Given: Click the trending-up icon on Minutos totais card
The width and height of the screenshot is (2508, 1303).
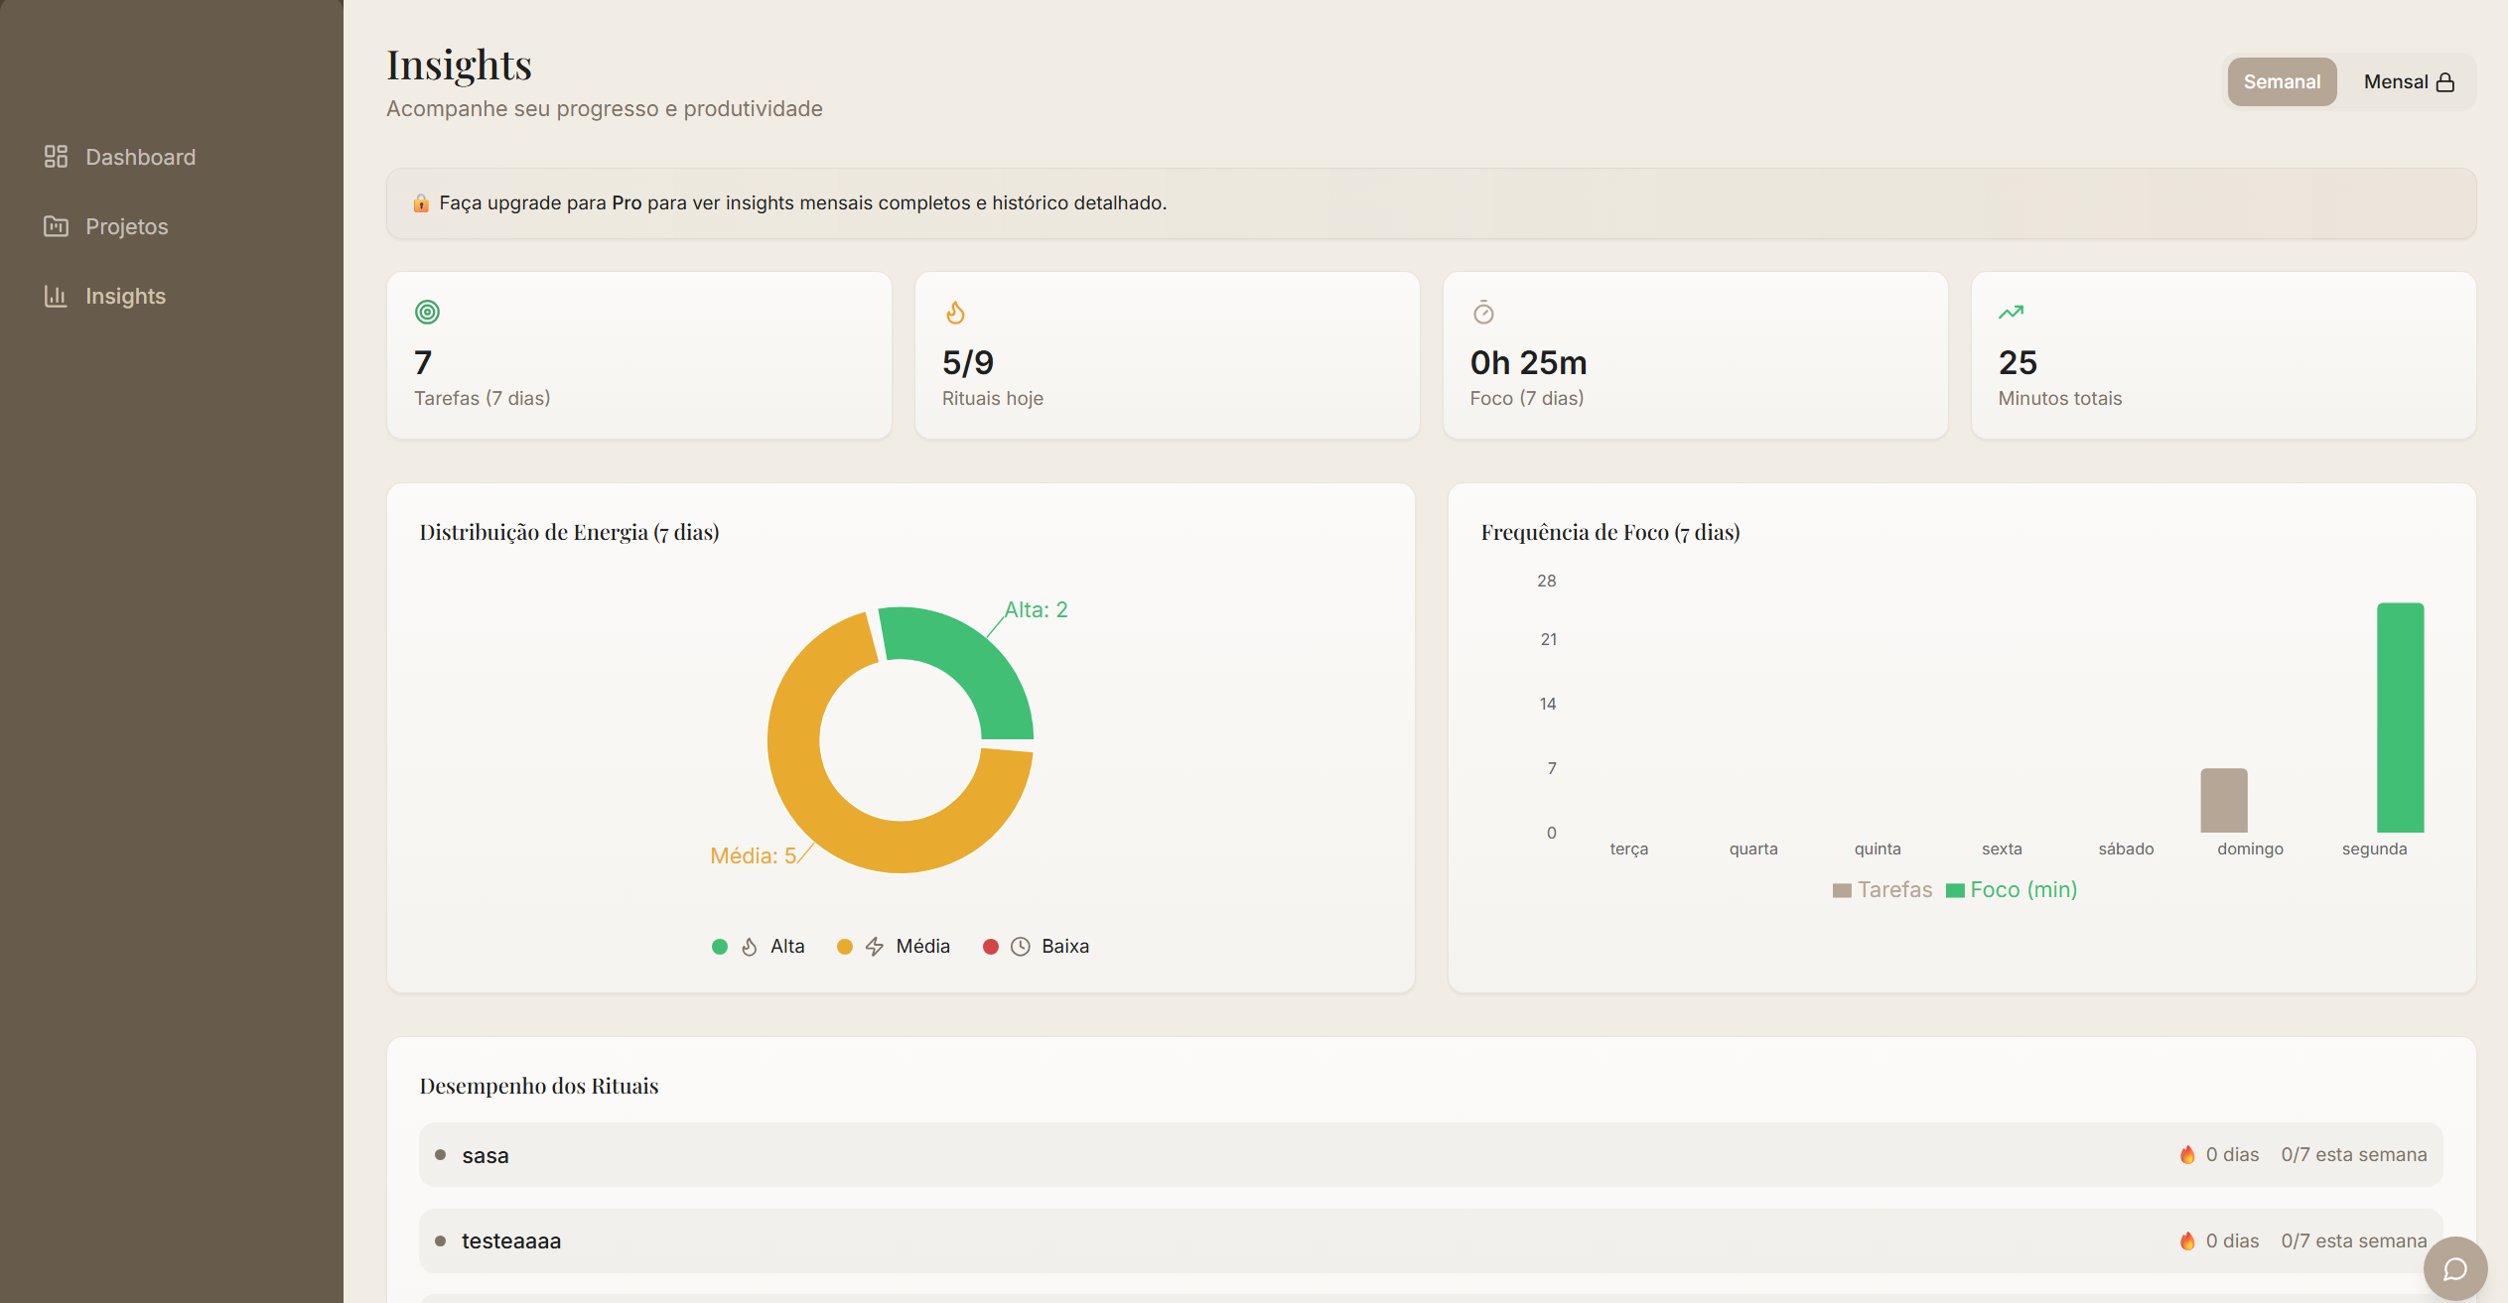Looking at the screenshot, I should pos(2011,313).
